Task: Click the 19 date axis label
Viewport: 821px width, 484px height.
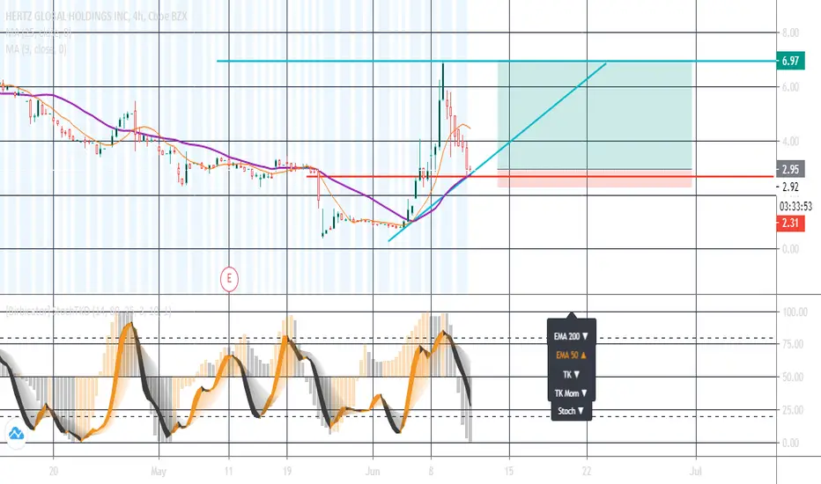Action: pyautogui.click(x=287, y=472)
